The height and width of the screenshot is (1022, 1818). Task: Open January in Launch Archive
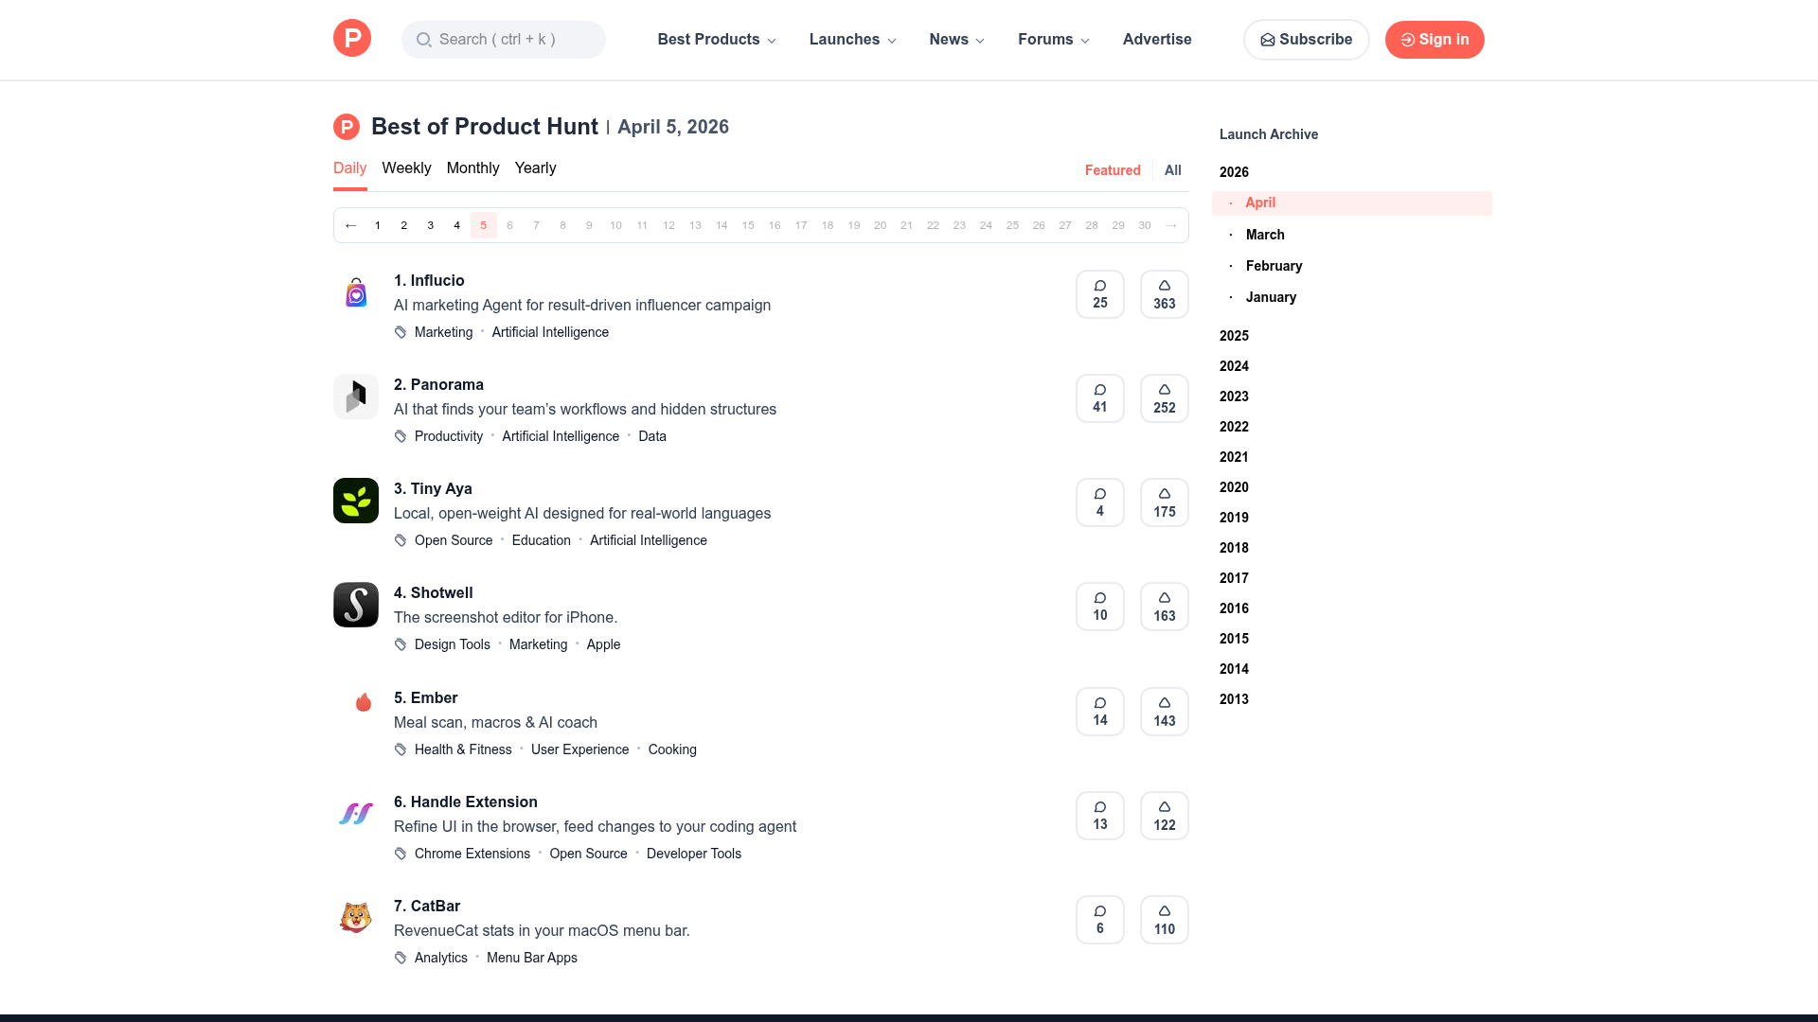[1271, 297]
